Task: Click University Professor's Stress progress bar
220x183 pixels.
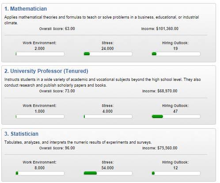Action: 108,117
